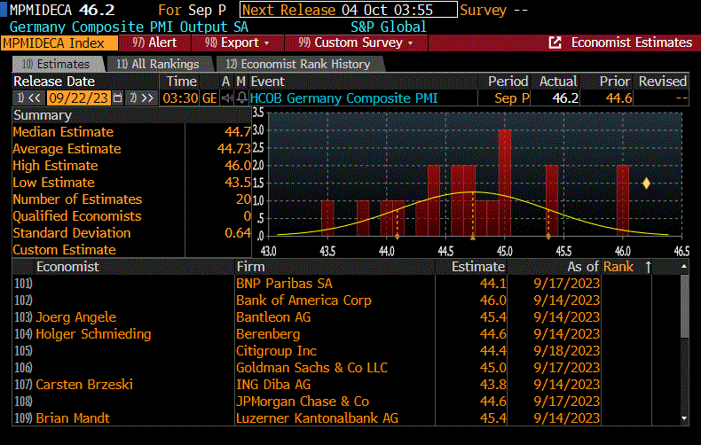Viewport: 701px width, 445px height.
Task: Click Berenberg firm name
Action: 268,334
